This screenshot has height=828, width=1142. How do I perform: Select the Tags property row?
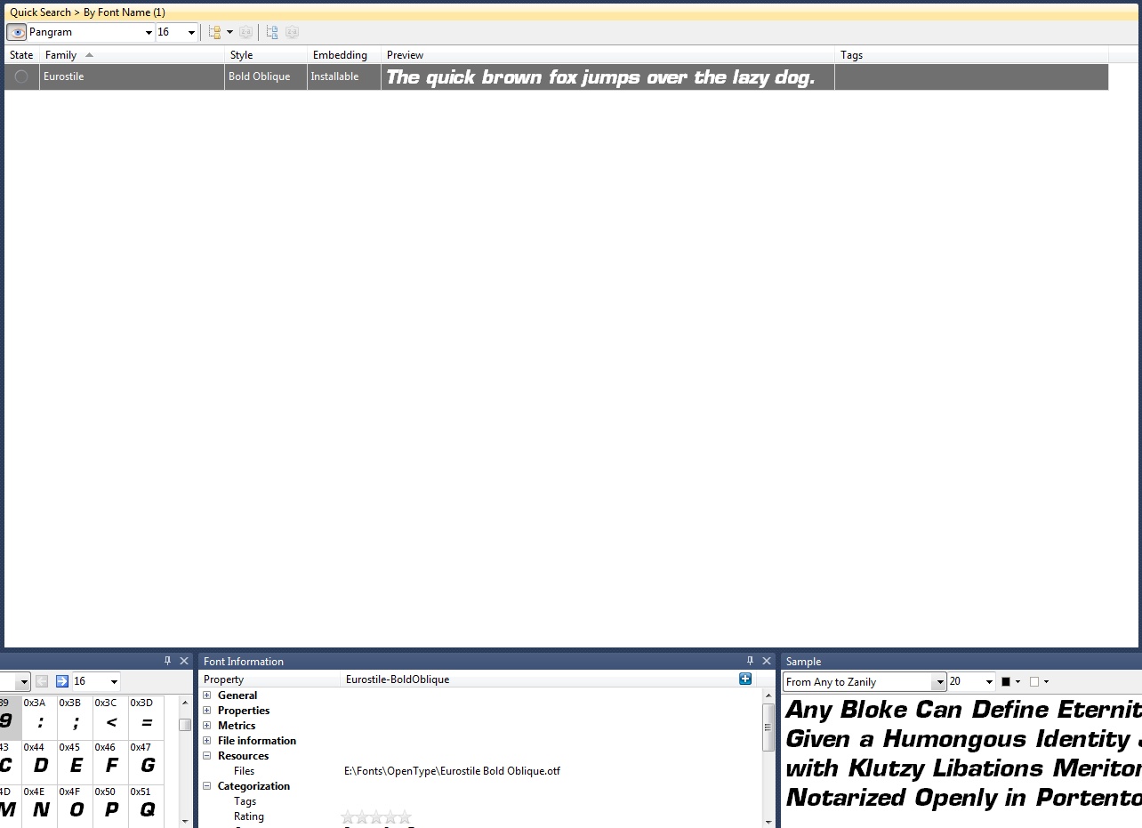click(x=480, y=801)
